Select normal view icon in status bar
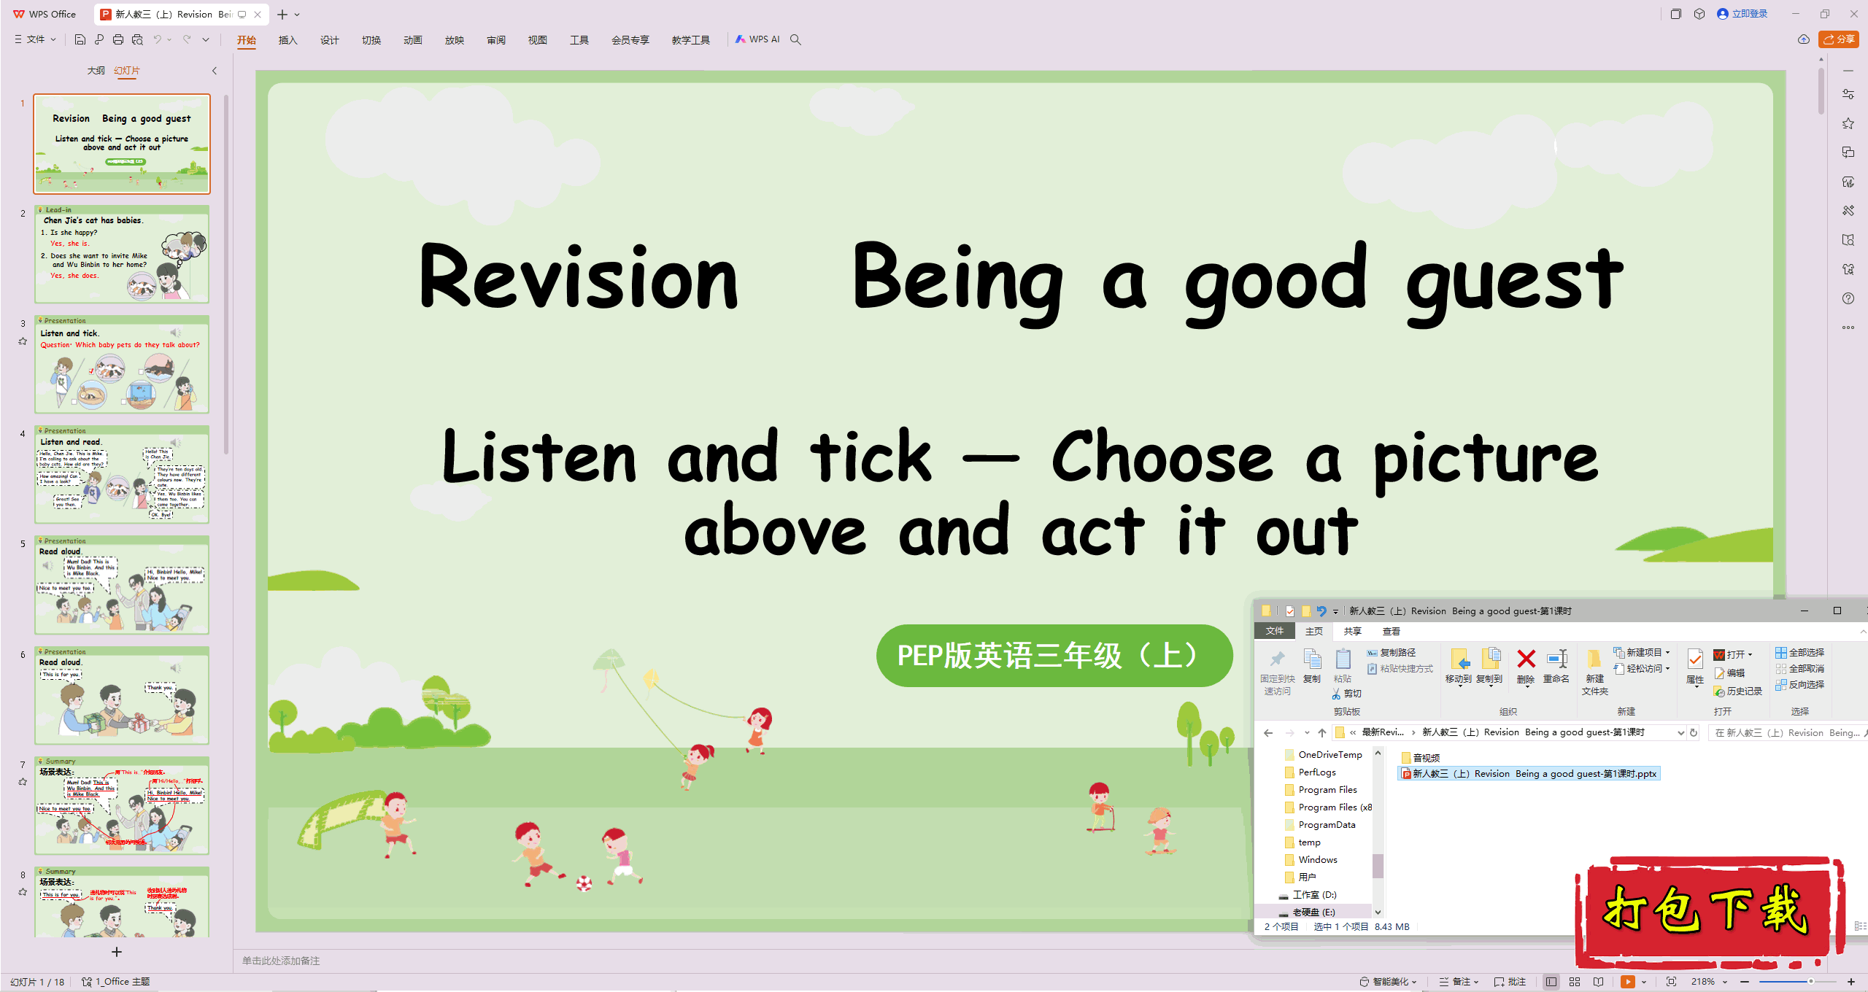 point(1551,982)
